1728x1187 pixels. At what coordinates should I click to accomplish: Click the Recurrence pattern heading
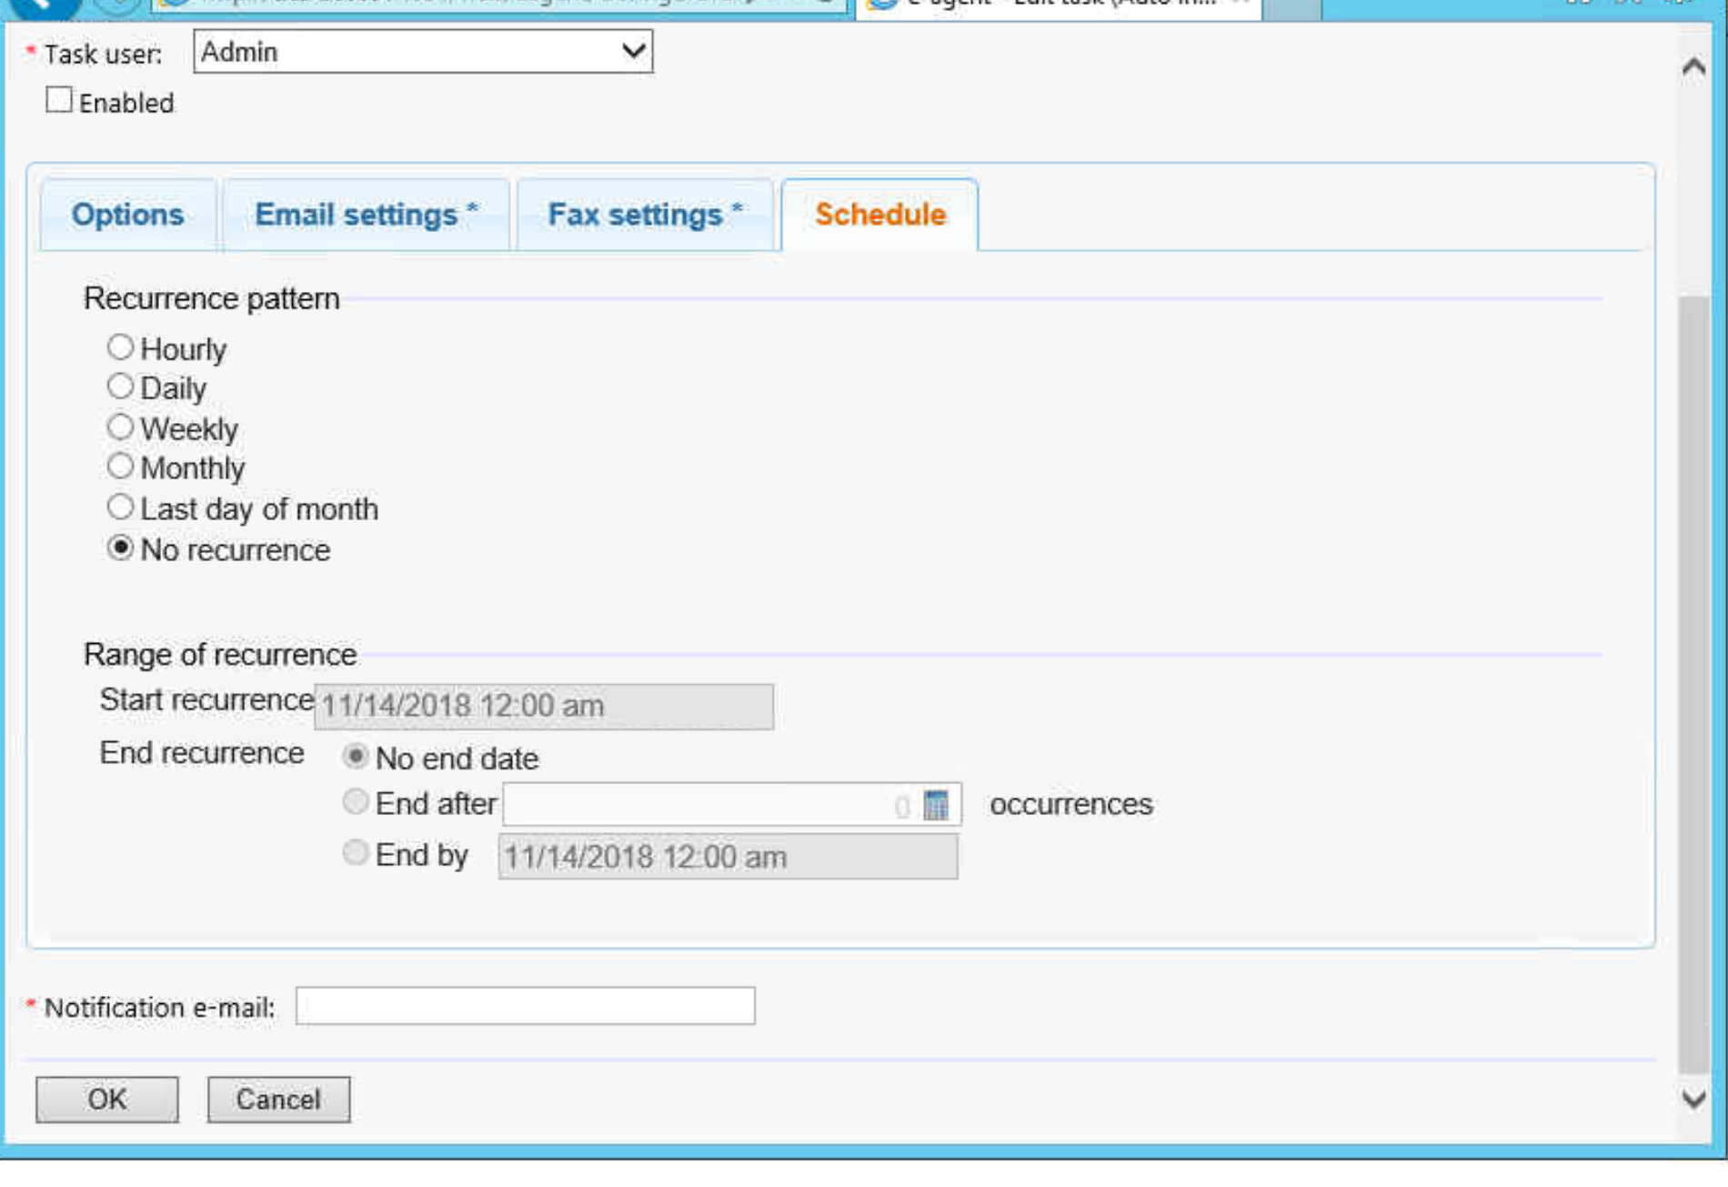click(212, 299)
